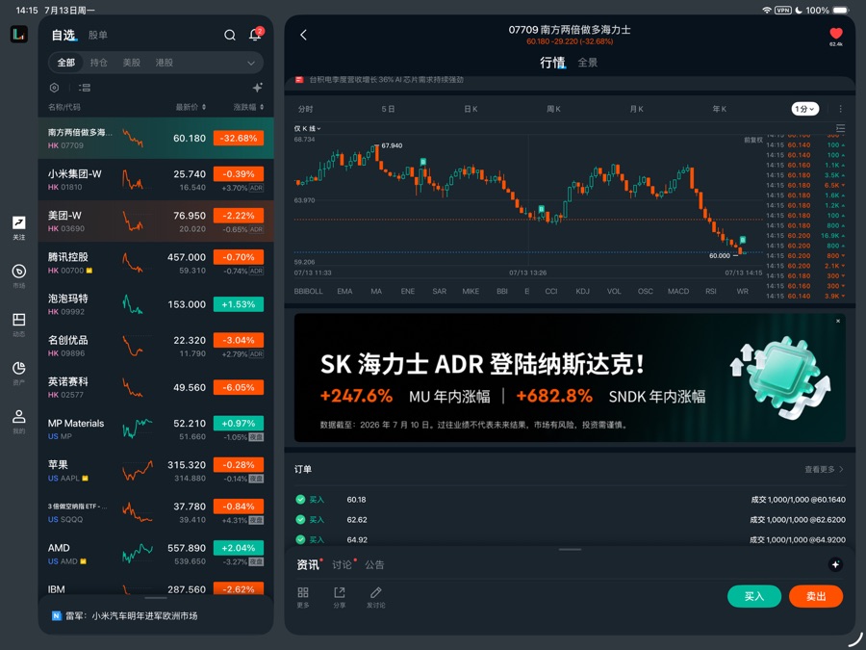Select the 港股 filter tab

164,63
